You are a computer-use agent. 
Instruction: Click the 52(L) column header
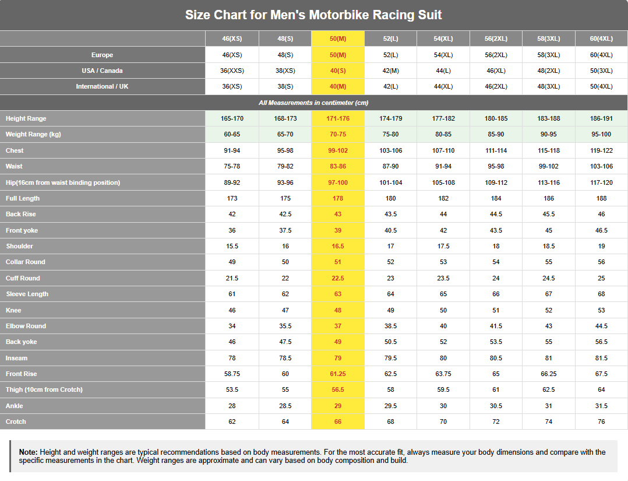390,39
